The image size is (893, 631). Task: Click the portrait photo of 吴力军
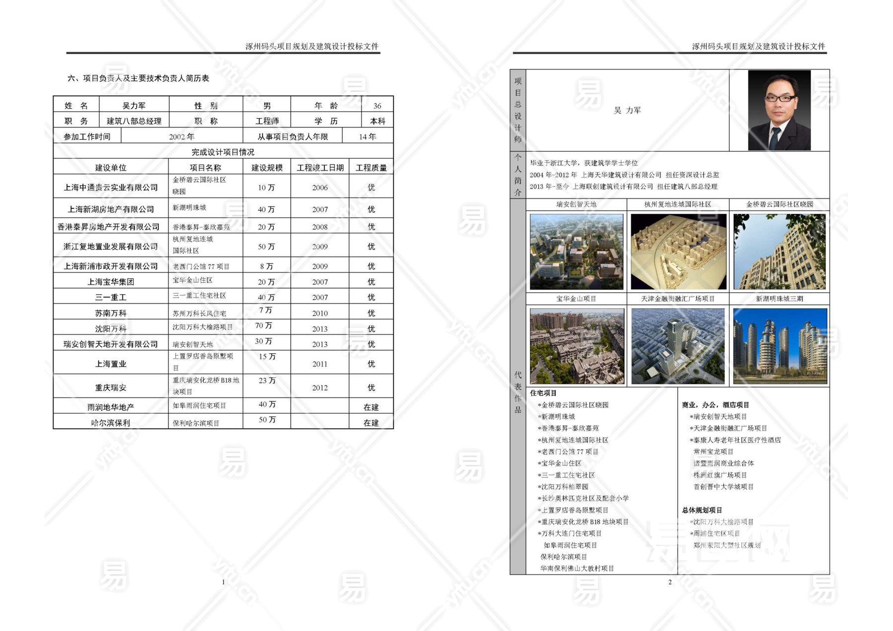[x=779, y=110]
